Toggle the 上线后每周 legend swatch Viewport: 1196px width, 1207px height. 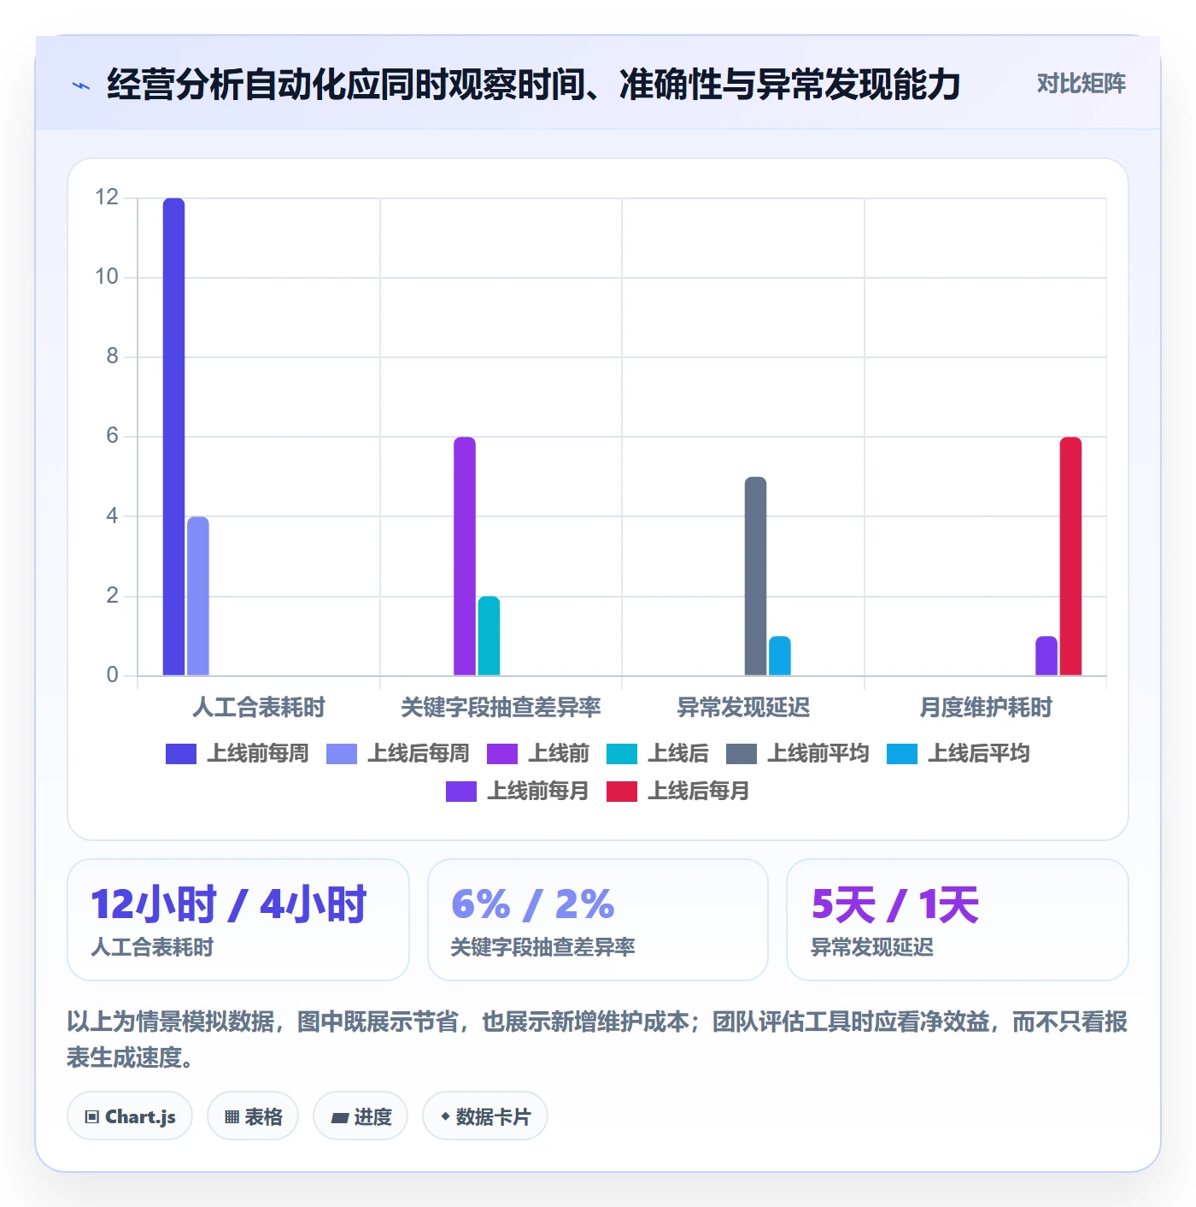[x=342, y=754]
